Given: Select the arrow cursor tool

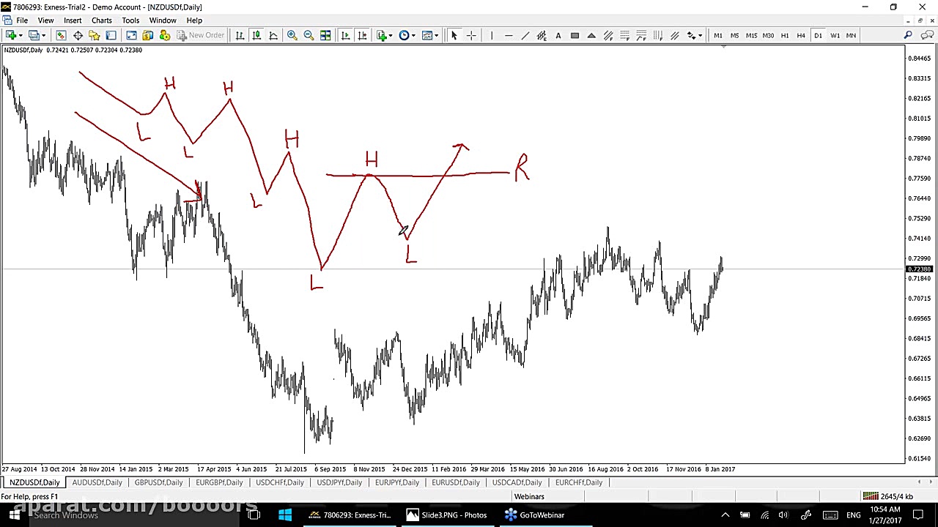Looking at the screenshot, I should tap(454, 35).
